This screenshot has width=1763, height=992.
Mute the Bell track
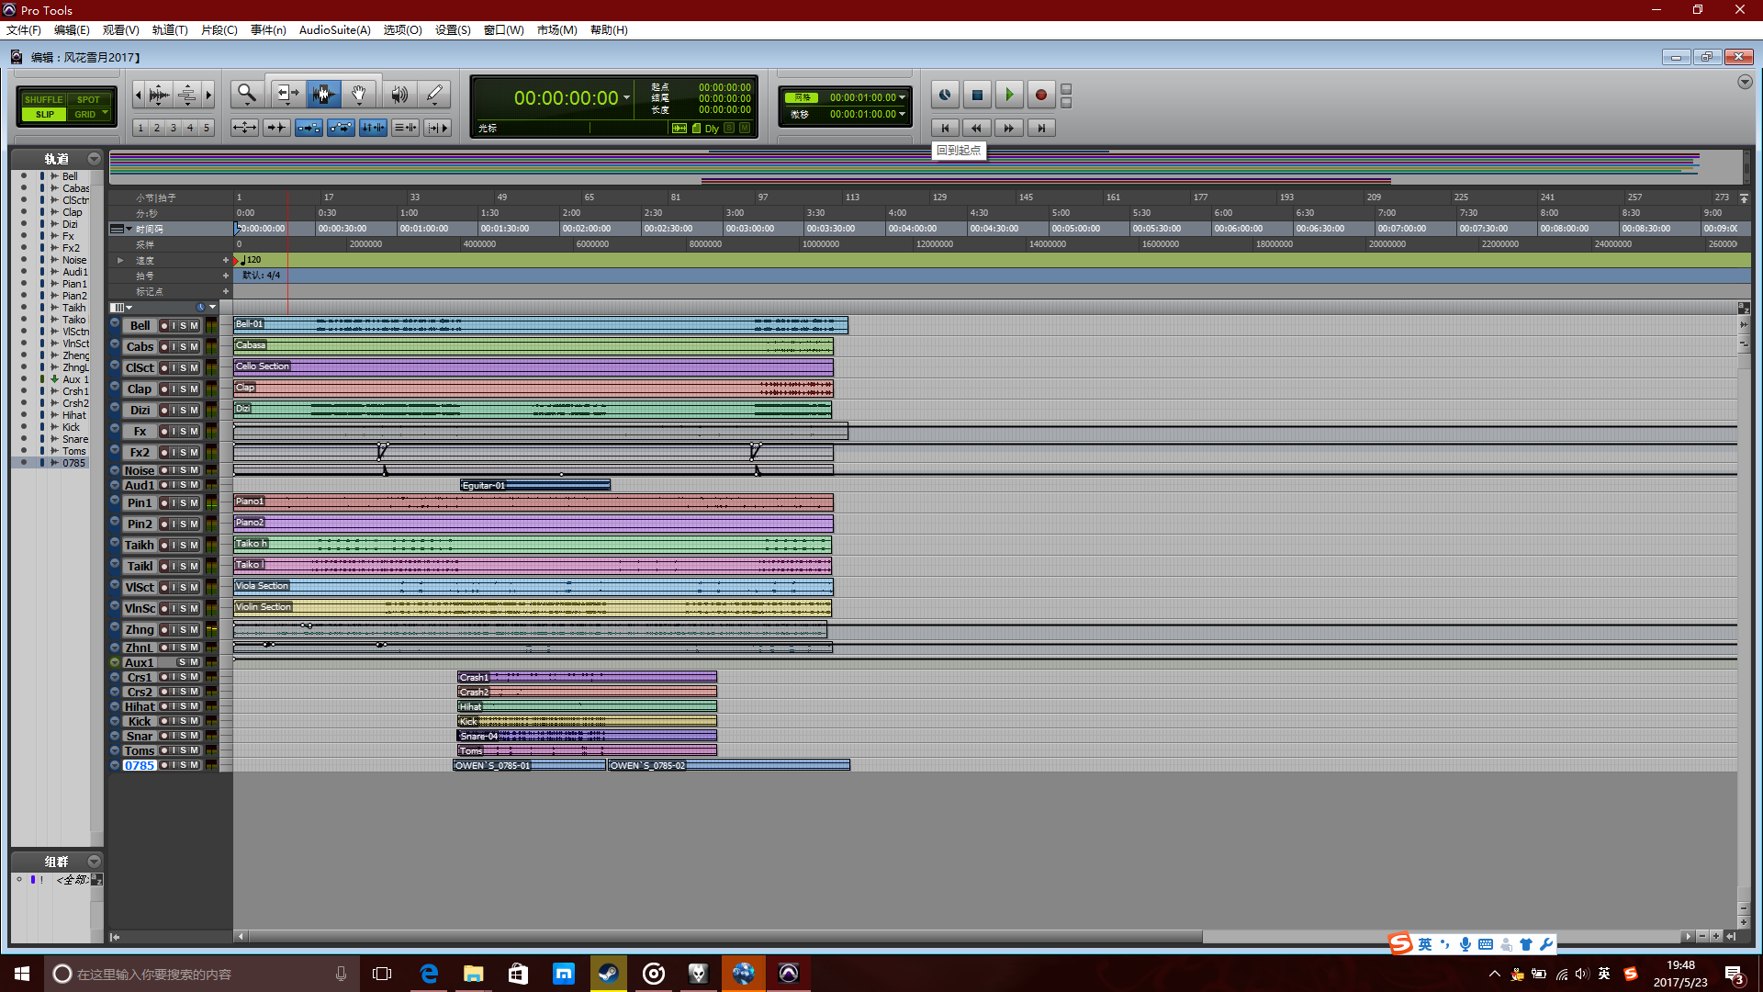pyautogui.click(x=194, y=325)
